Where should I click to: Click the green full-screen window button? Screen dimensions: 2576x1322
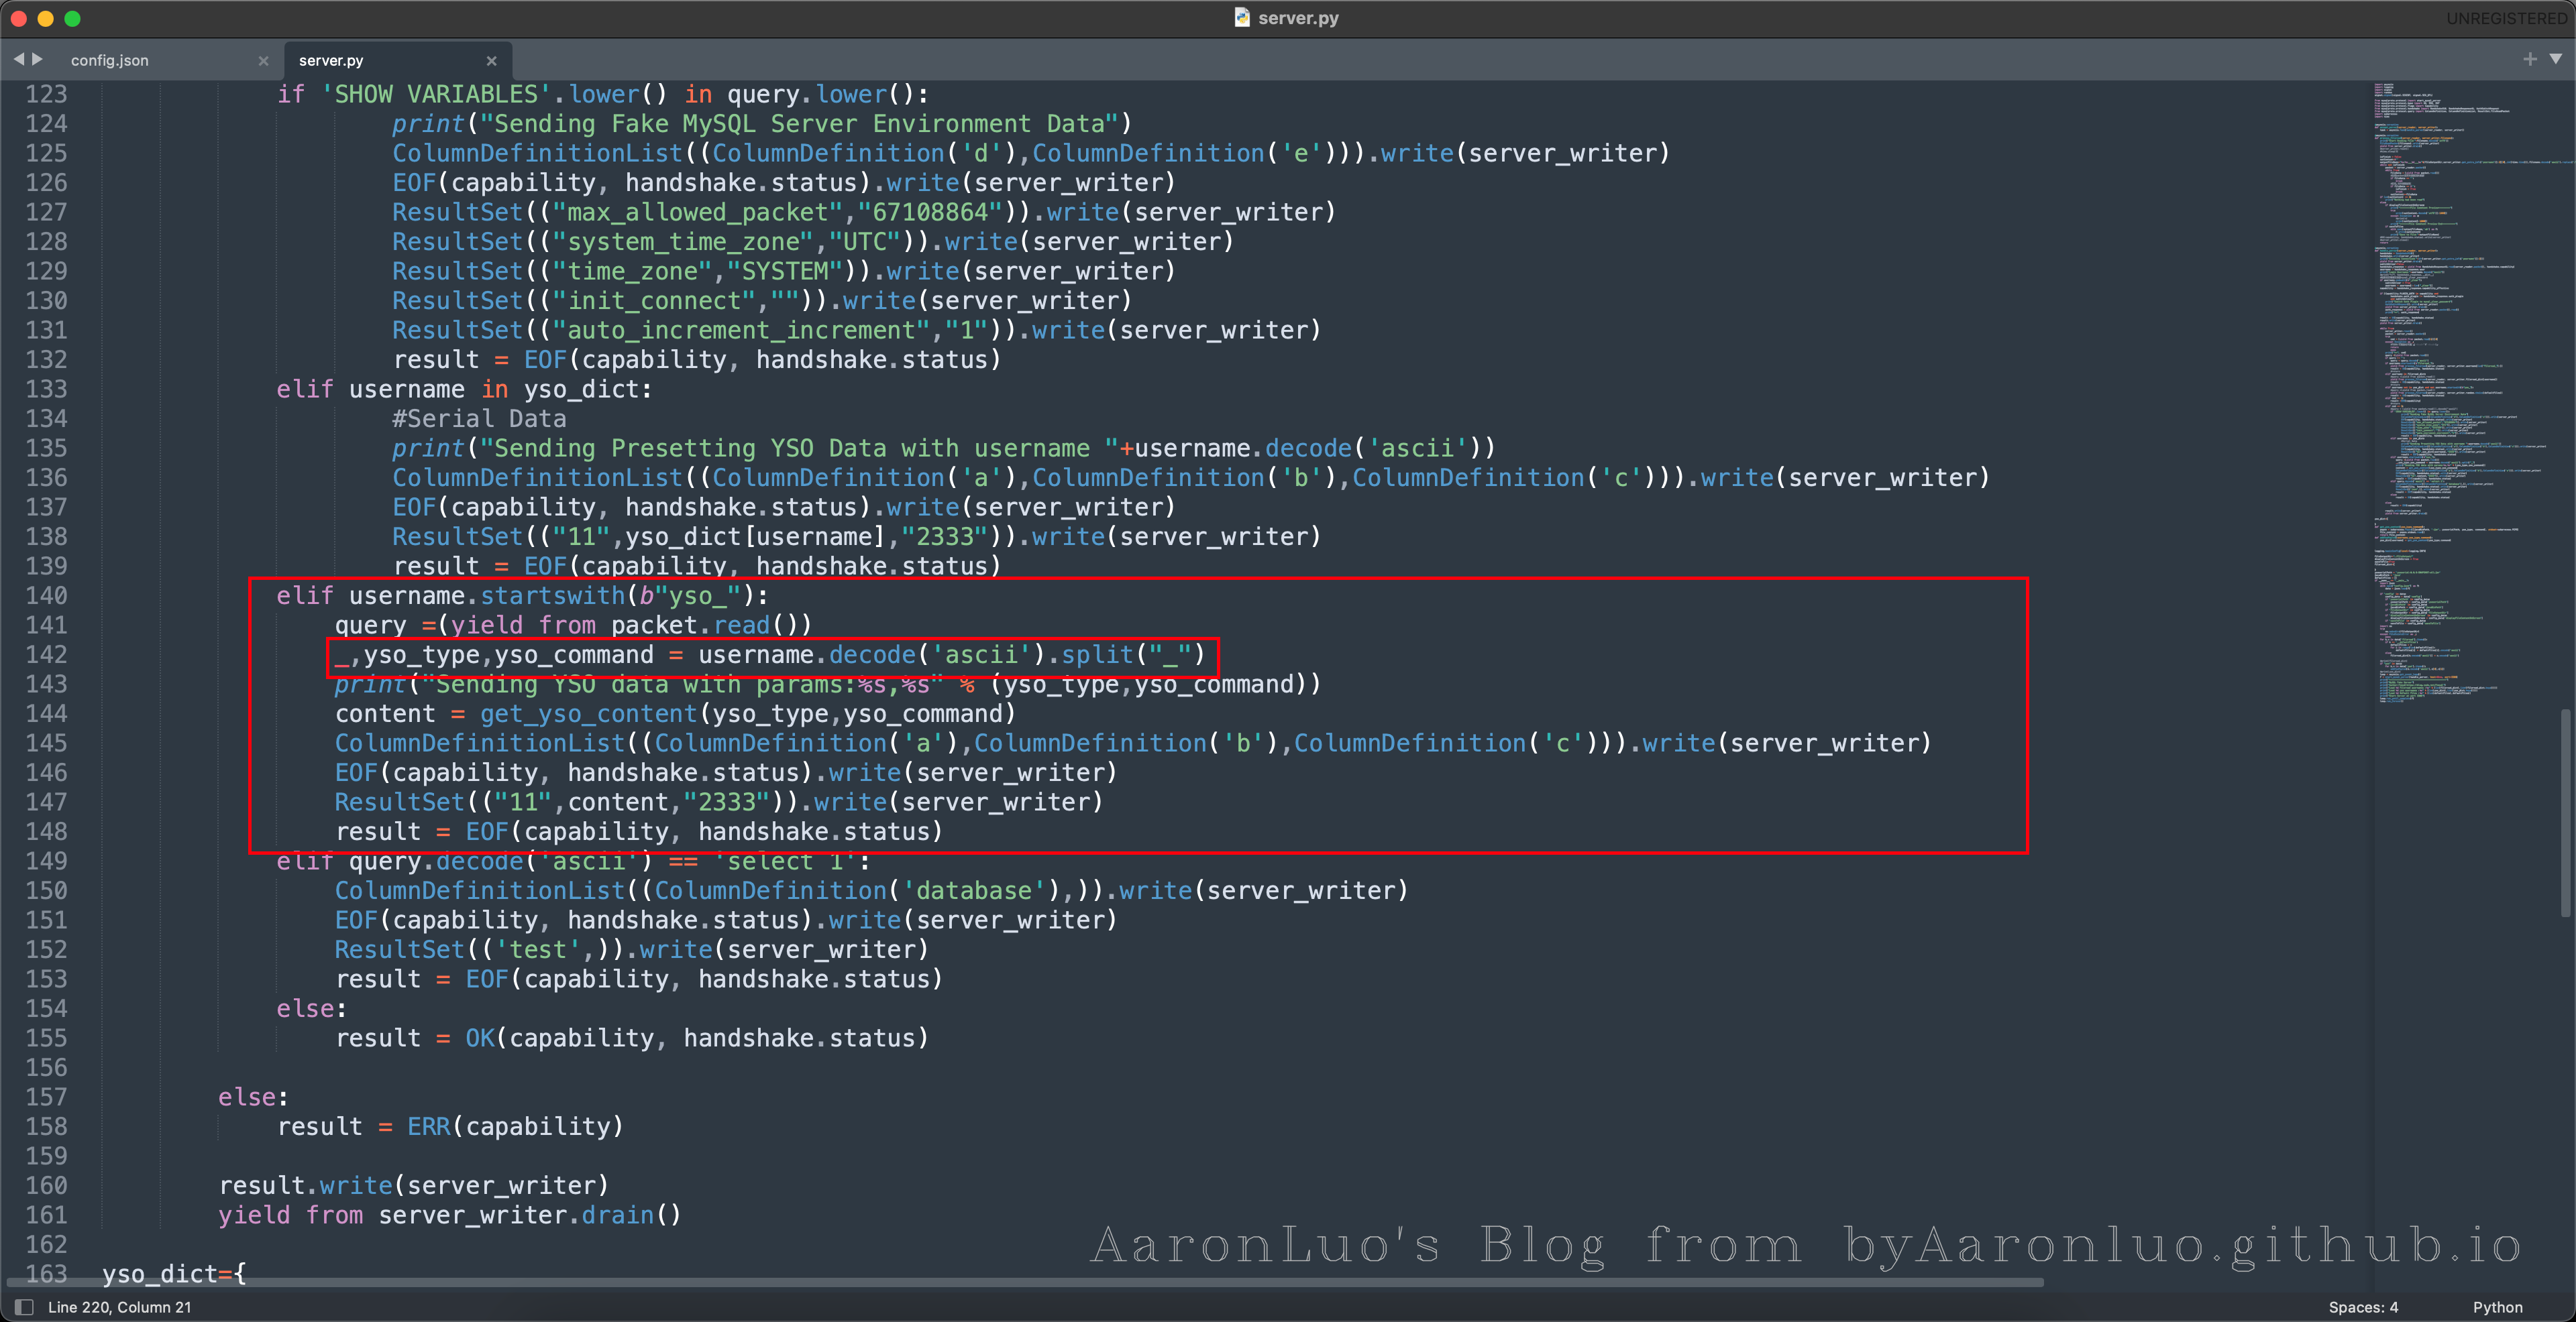click(x=72, y=18)
